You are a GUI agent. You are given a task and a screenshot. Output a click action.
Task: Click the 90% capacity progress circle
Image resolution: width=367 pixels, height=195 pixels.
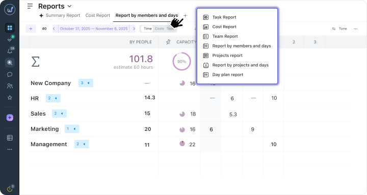point(181,61)
